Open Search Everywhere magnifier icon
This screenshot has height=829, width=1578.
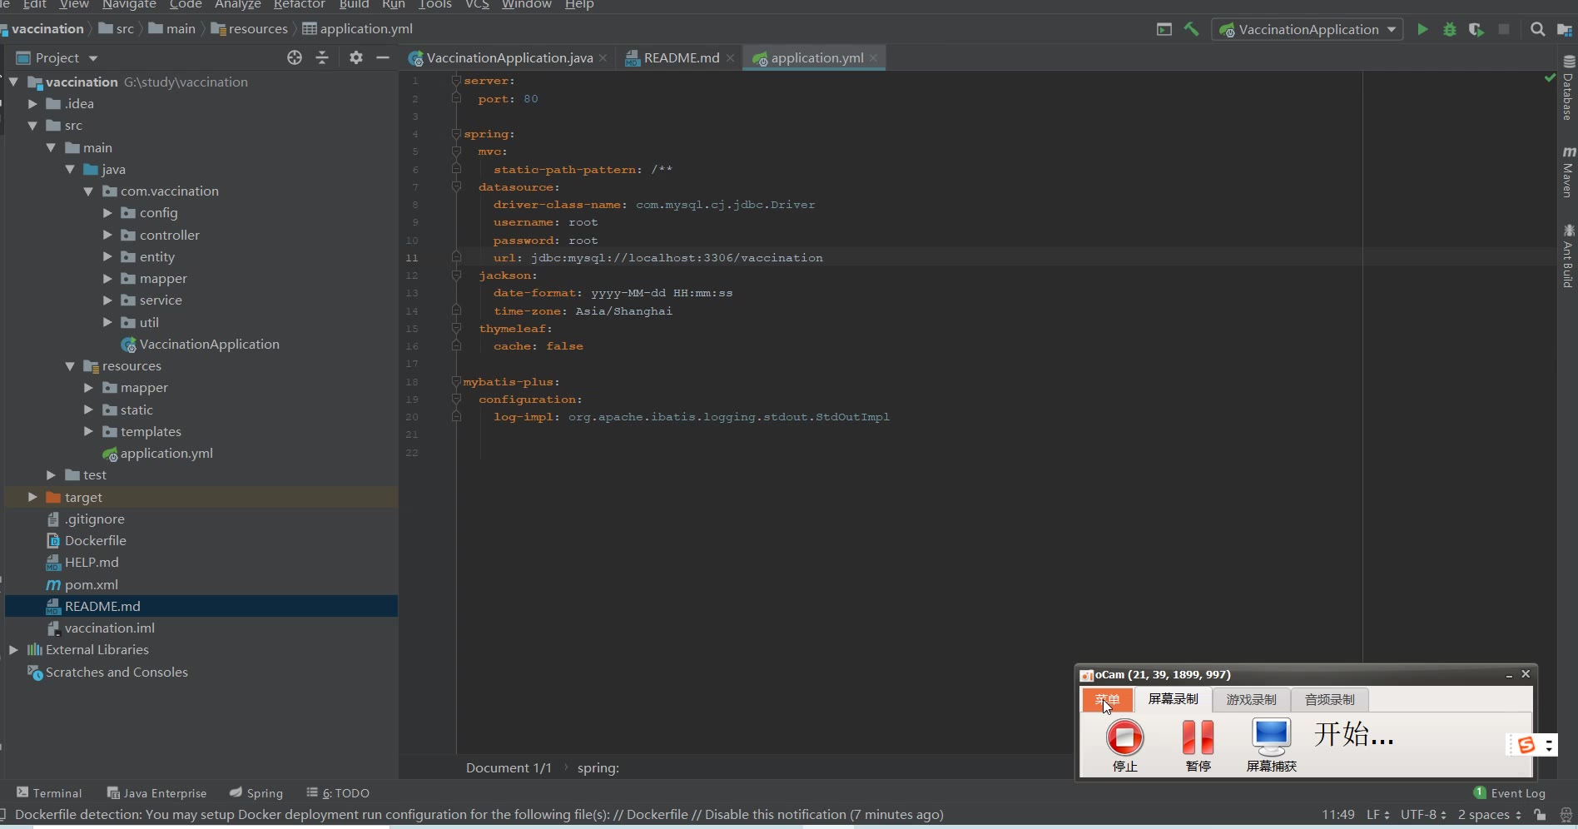click(1537, 30)
